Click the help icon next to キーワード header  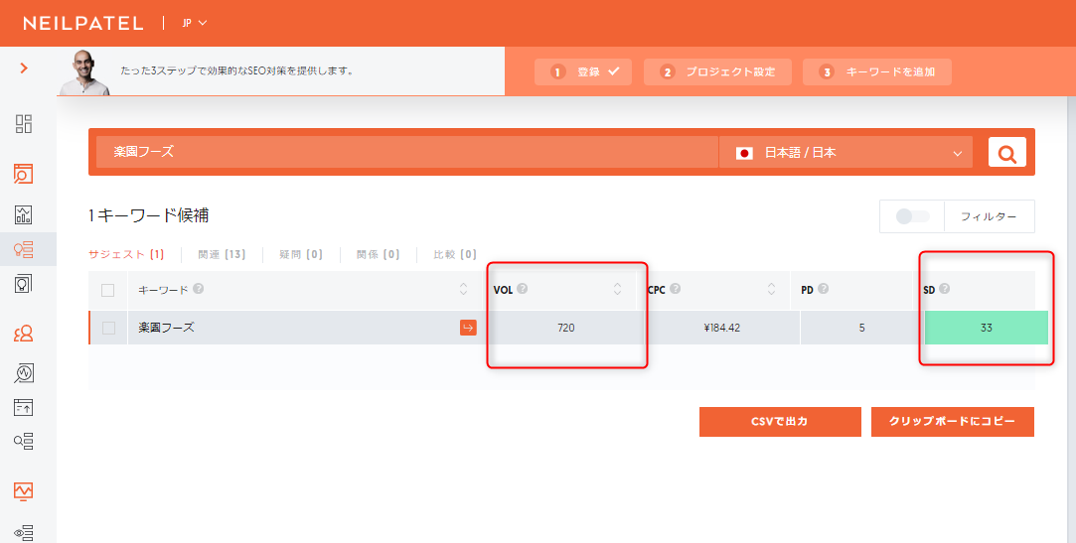click(x=199, y=289)
